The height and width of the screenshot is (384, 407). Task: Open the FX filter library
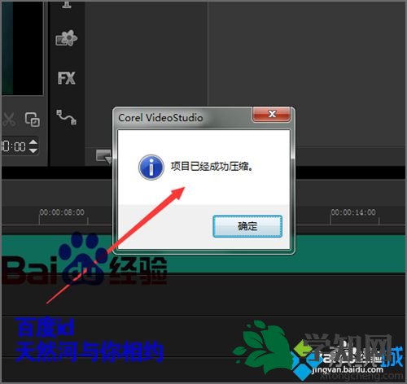click(67, 78)
